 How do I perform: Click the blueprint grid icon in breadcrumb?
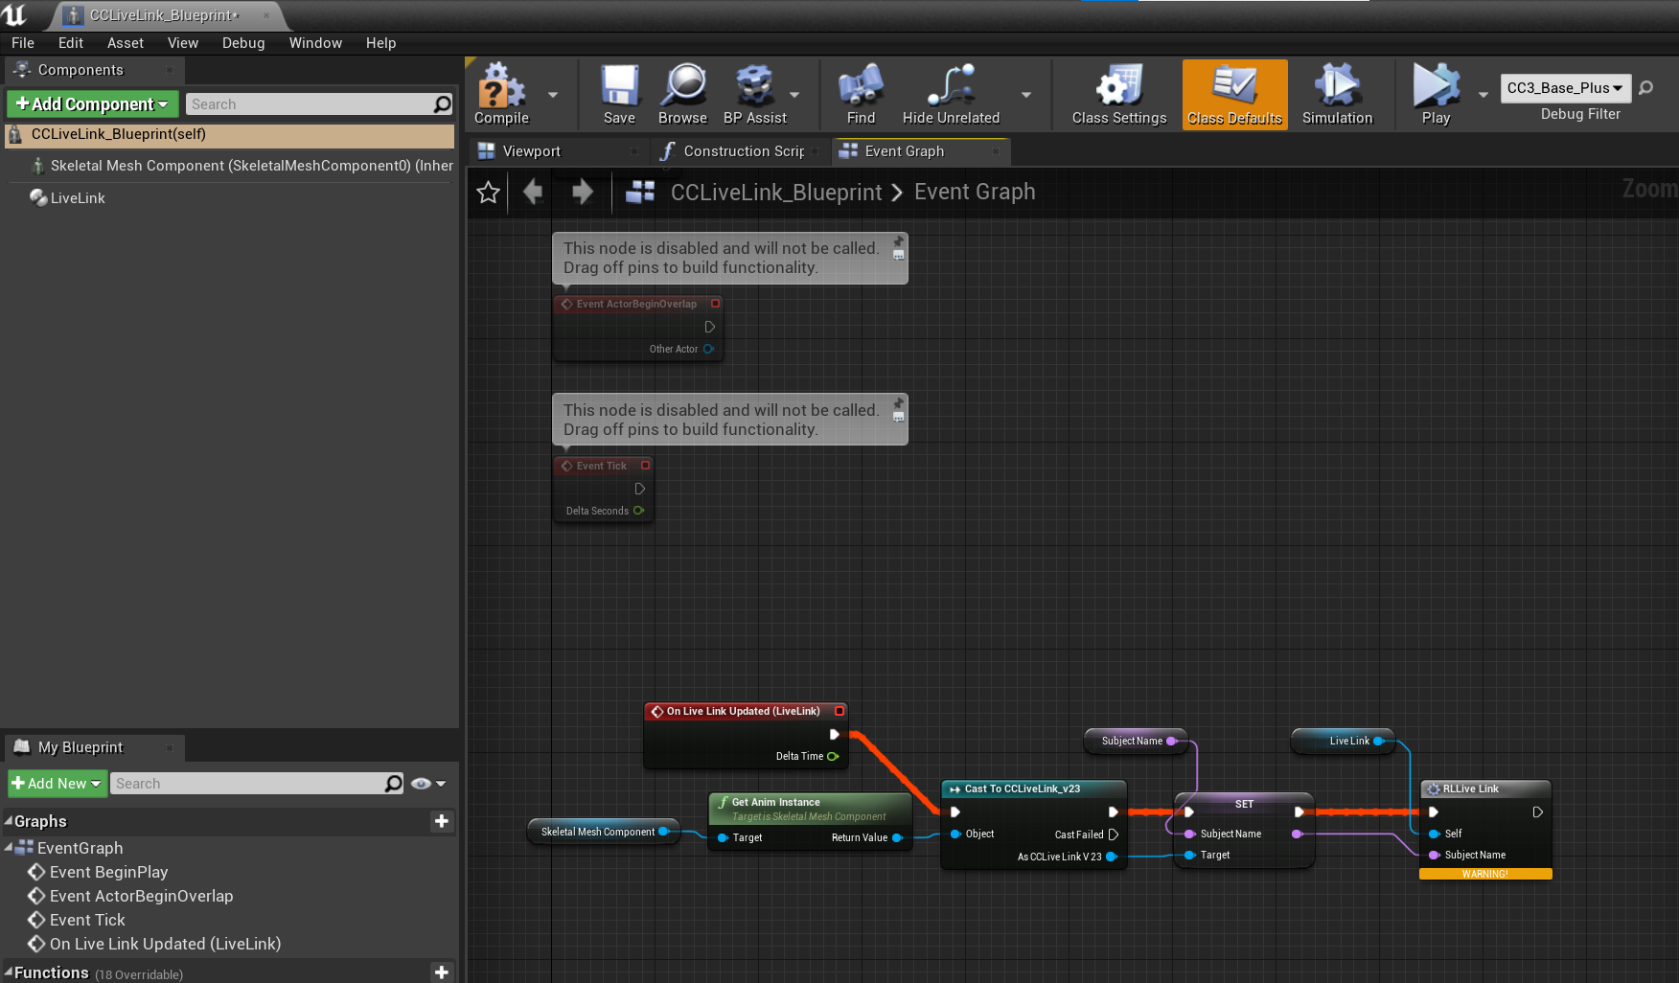[639, 193]
